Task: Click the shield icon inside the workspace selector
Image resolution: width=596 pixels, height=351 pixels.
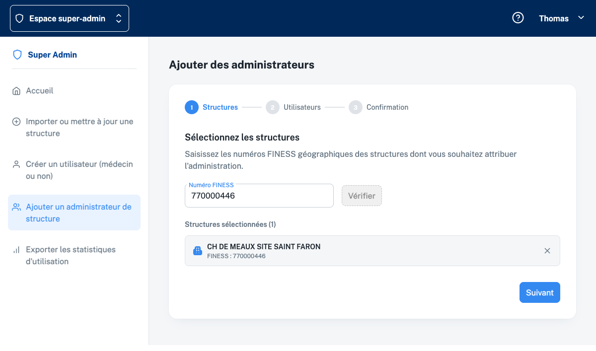Action: pyautogui.click(x=20, y=18)
